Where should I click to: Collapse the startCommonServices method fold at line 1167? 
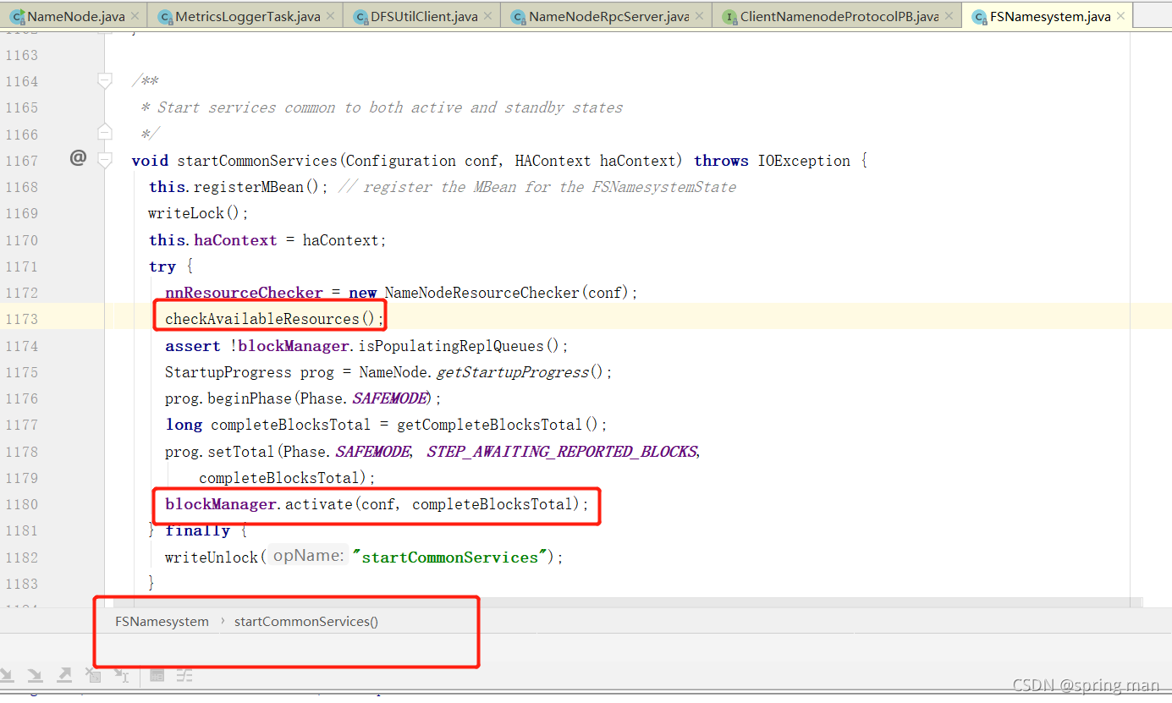point(105,159)
